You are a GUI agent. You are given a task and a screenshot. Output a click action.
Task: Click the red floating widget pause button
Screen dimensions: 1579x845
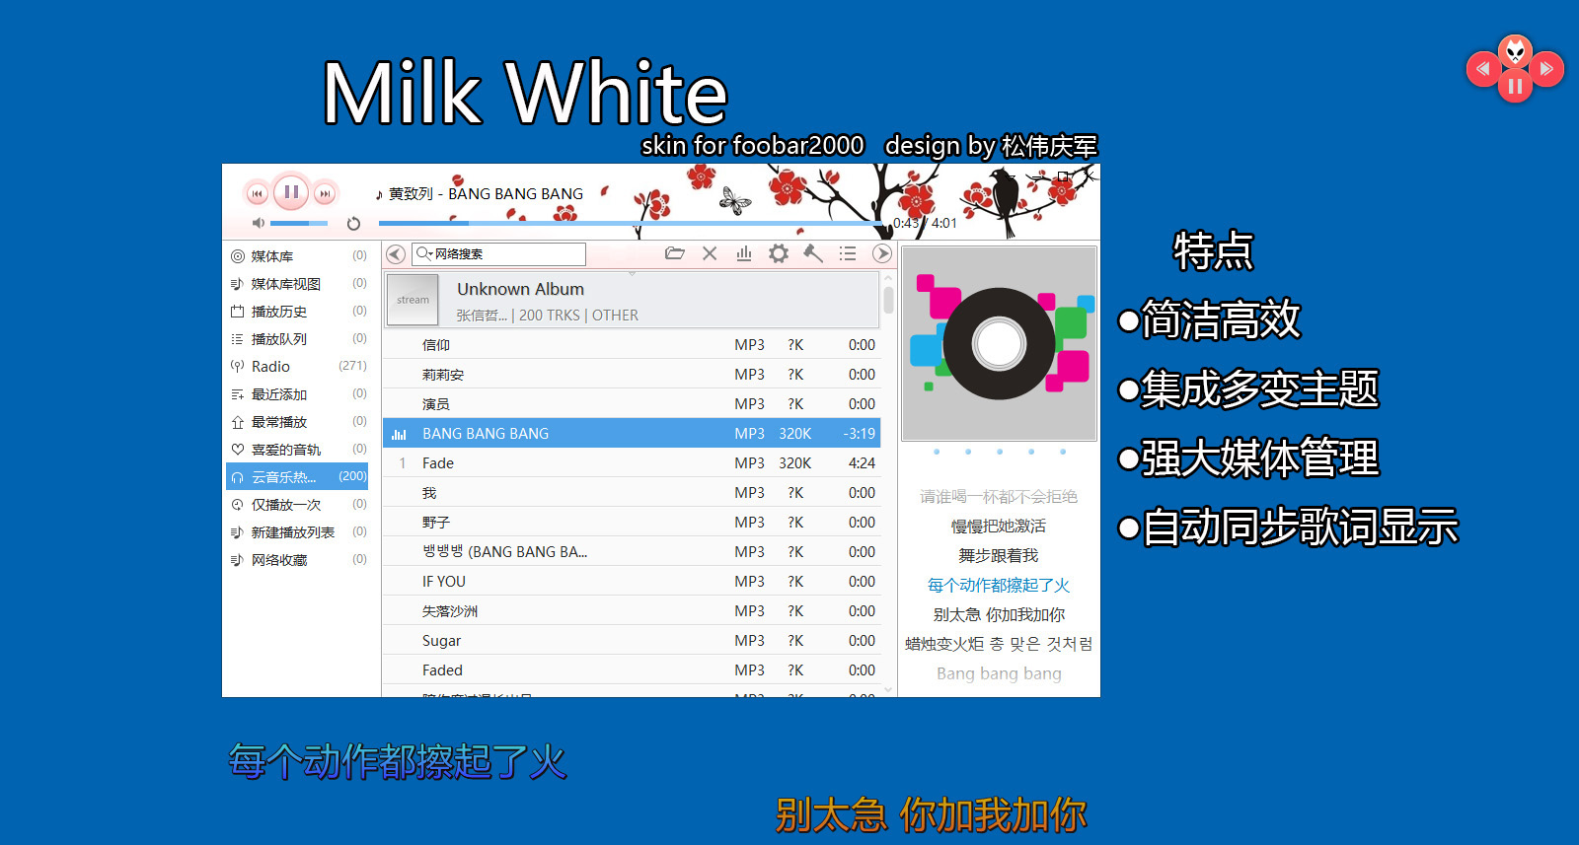click(x=1515, y=86)
